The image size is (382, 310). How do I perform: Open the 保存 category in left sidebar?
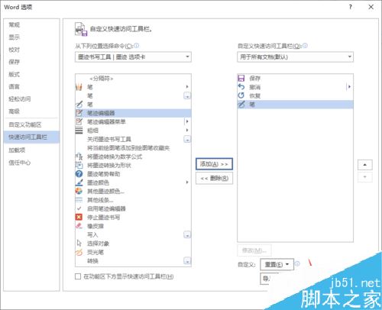point(31,62)
